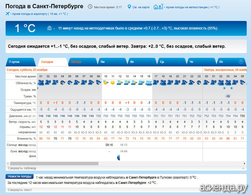
Task: Collapse the news text via Свернуть текст
Action: click(x=20, y=190)
